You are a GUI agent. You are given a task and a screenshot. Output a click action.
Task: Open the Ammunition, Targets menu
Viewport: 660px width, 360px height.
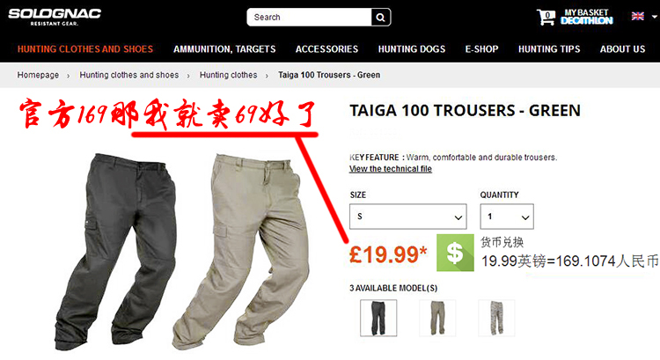click(224, 49)
